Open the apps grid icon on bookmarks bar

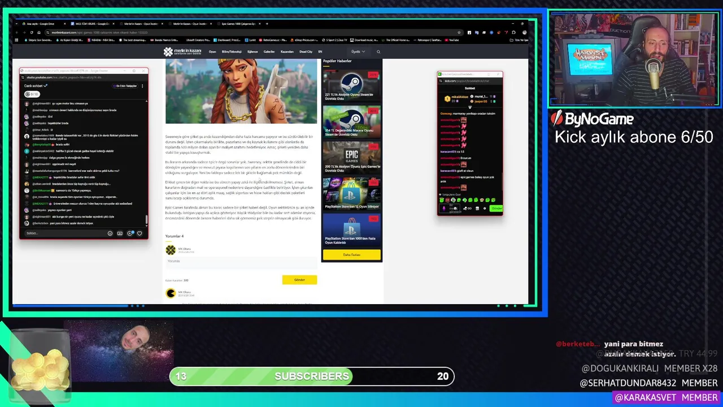click(x=16, y=40)
